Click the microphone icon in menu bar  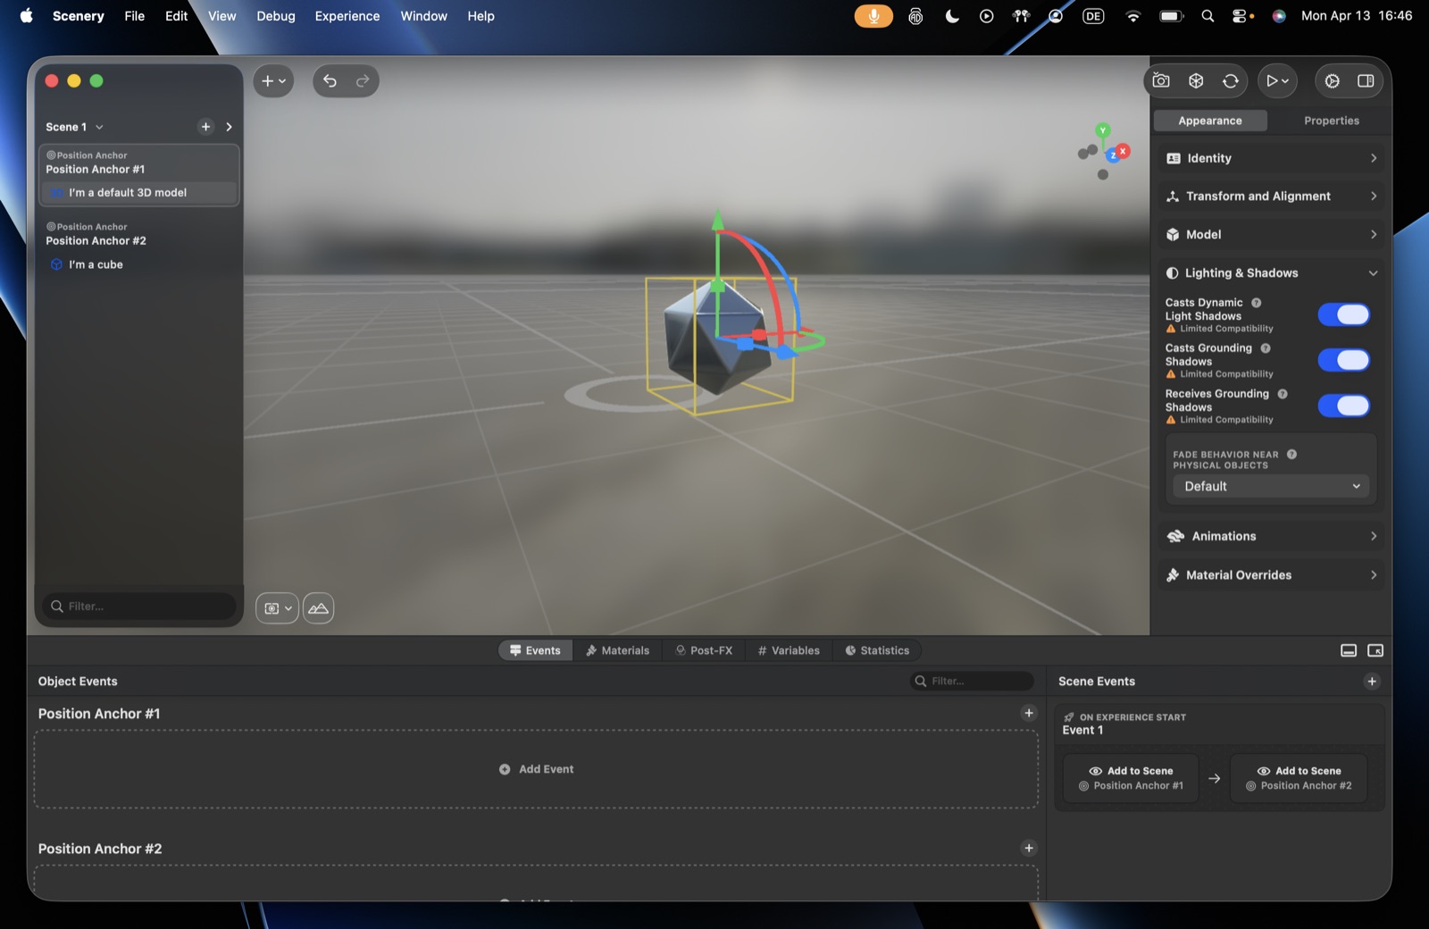click(x=873, y=16)
